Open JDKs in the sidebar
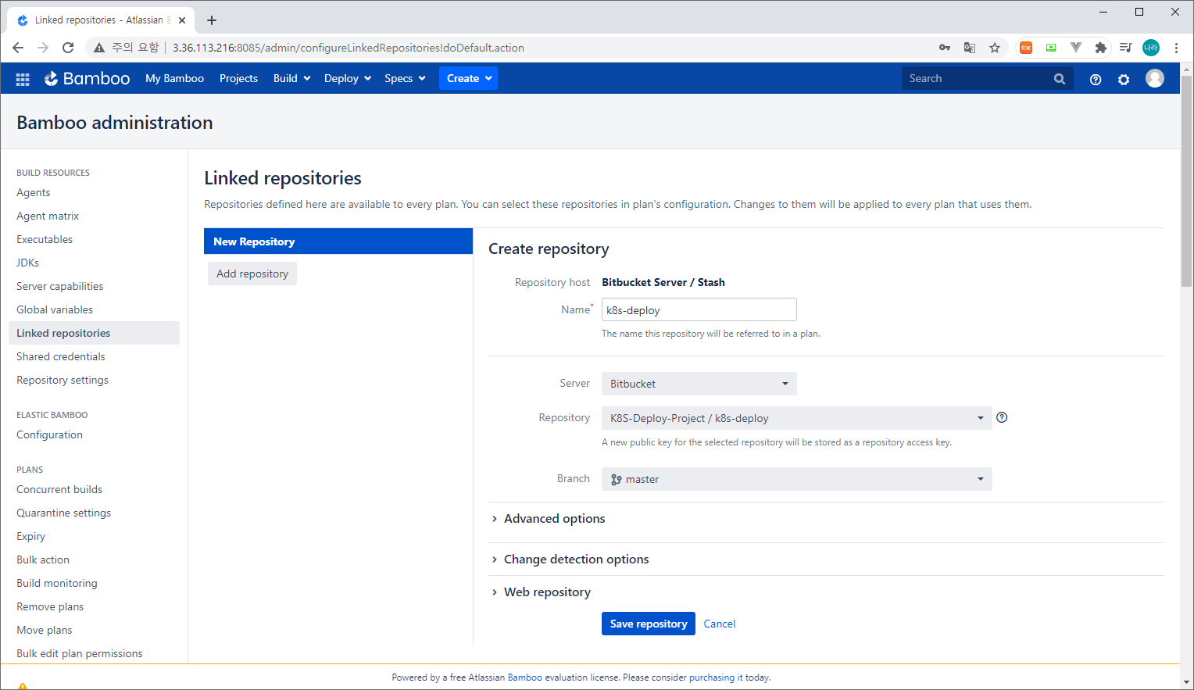Image resolution: width=1194 pixels, height=690 pixels. pyautogui.click(x=27, y=263)
